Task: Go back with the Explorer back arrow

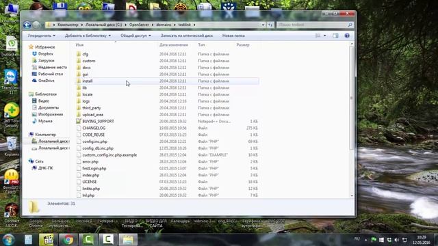Action: coord(27,25)
